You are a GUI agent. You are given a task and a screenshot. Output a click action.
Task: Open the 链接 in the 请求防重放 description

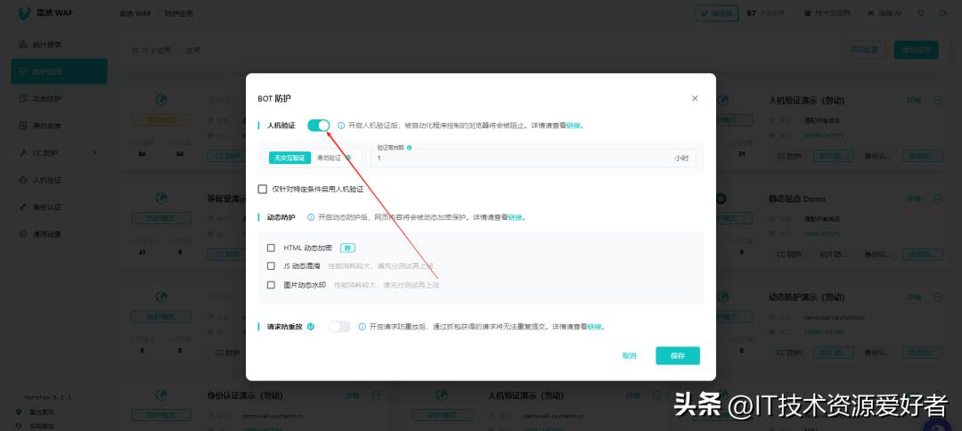click(x=594, y=327)
